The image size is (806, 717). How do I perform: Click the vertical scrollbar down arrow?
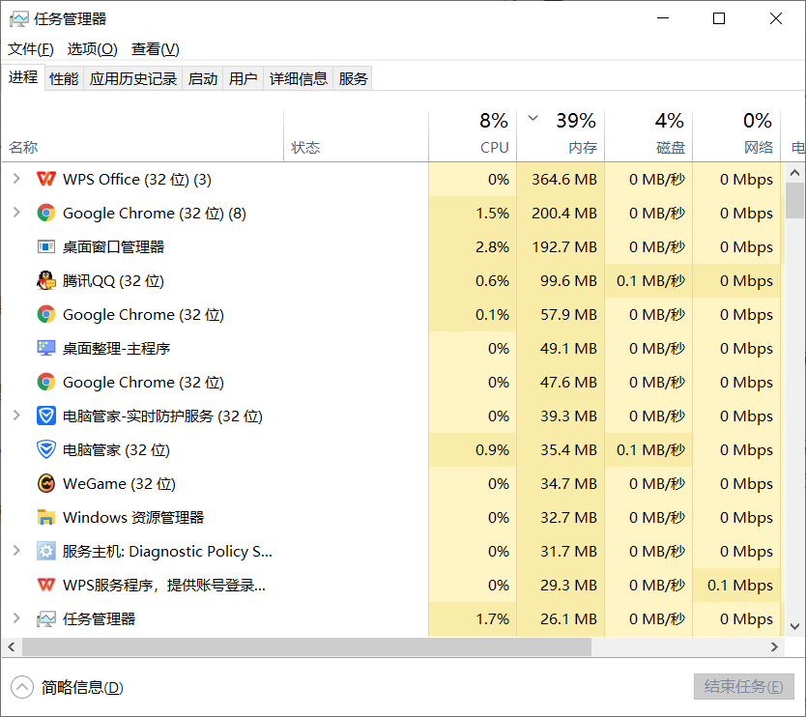click(794, 626)
